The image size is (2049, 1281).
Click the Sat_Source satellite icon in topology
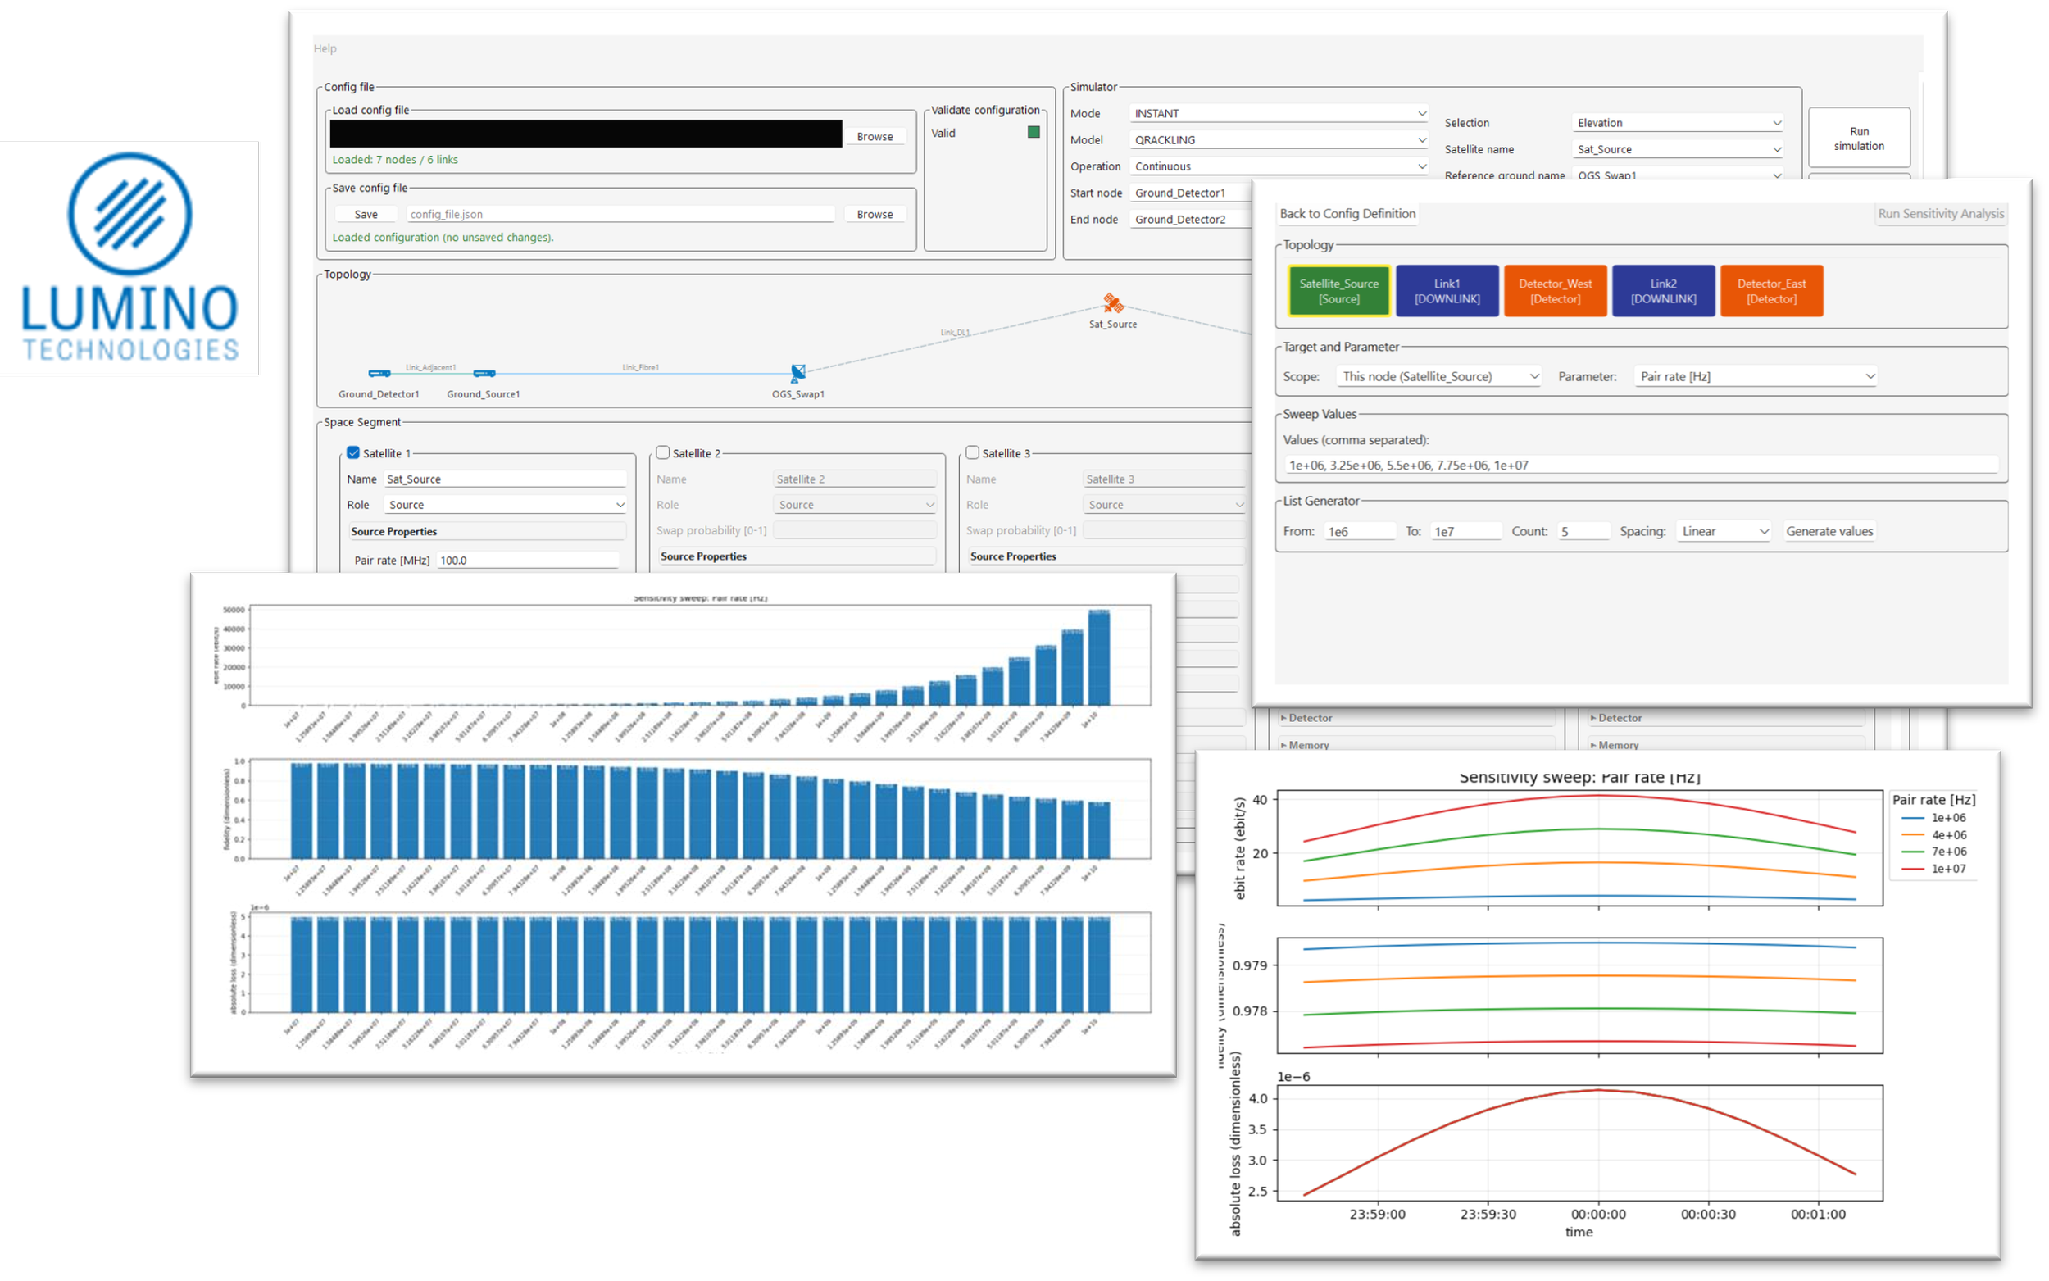coord(1112,302)
